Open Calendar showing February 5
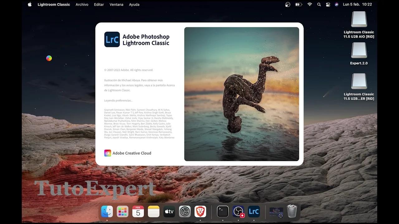399x224 pixels. pyautogui.click(x=138, y=212)
